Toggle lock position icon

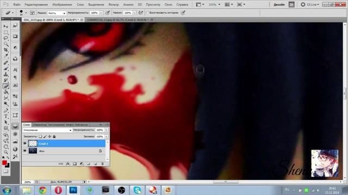click(x=49, y=136)
